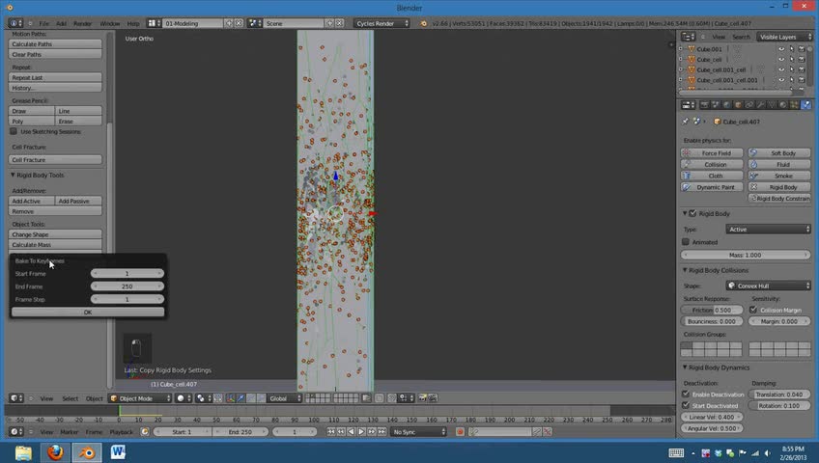Open the Visible Layers outliner dropdown
Screen dimensions: 819x463
(x=785, y=37)
